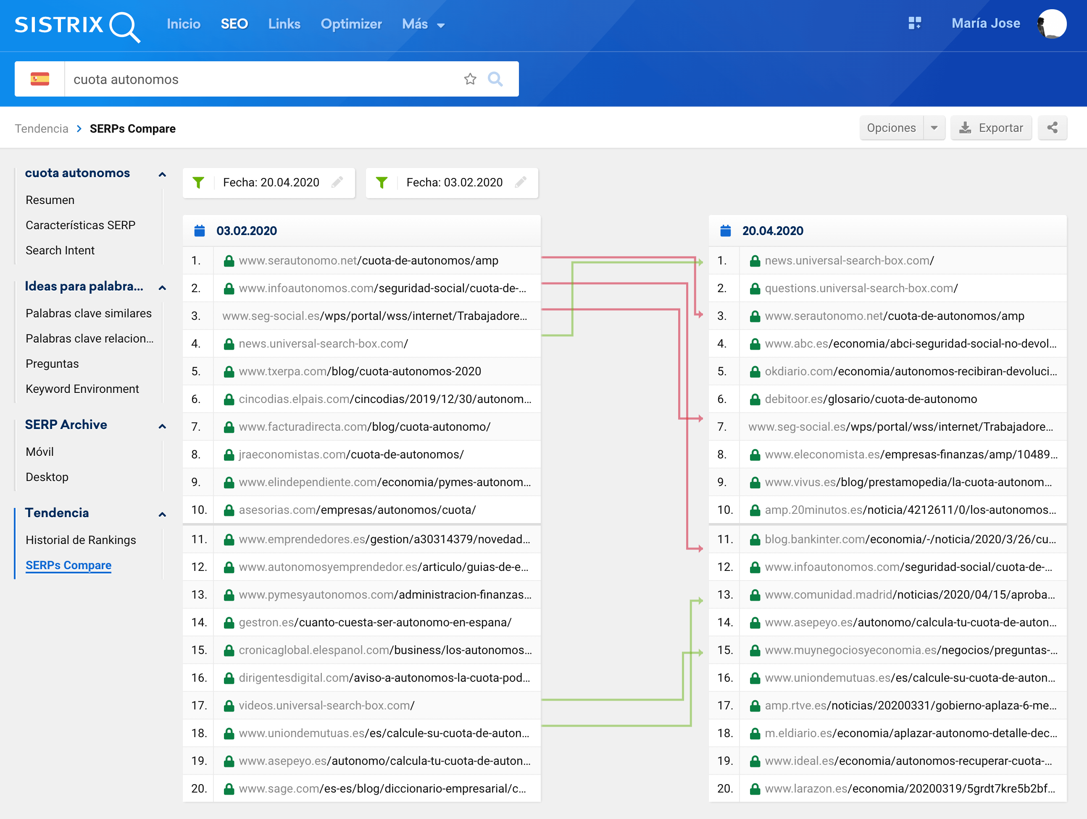Click the star favorite icon in search bar
This screenshot has width=1087, height=819.
tap(470, 79)
